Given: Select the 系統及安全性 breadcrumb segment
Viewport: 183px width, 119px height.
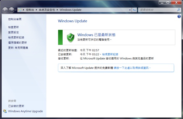Looking at the screenshot, I should [47, 10].
